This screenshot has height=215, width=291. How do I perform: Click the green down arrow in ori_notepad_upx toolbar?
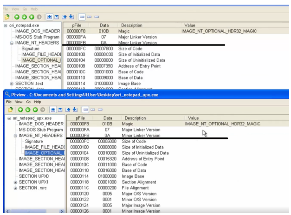click(x=28, y=110)
